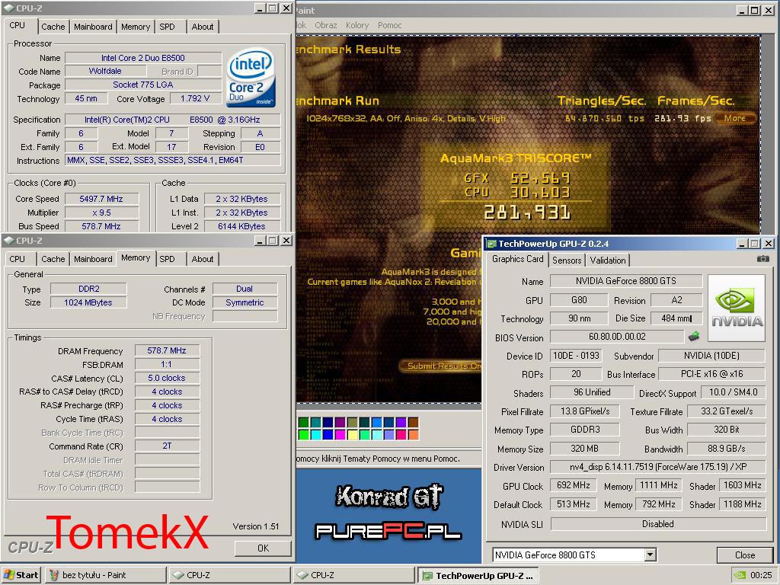
Task: Open the About tab in upper CPU-Z window
Action: tap(203, 27)
